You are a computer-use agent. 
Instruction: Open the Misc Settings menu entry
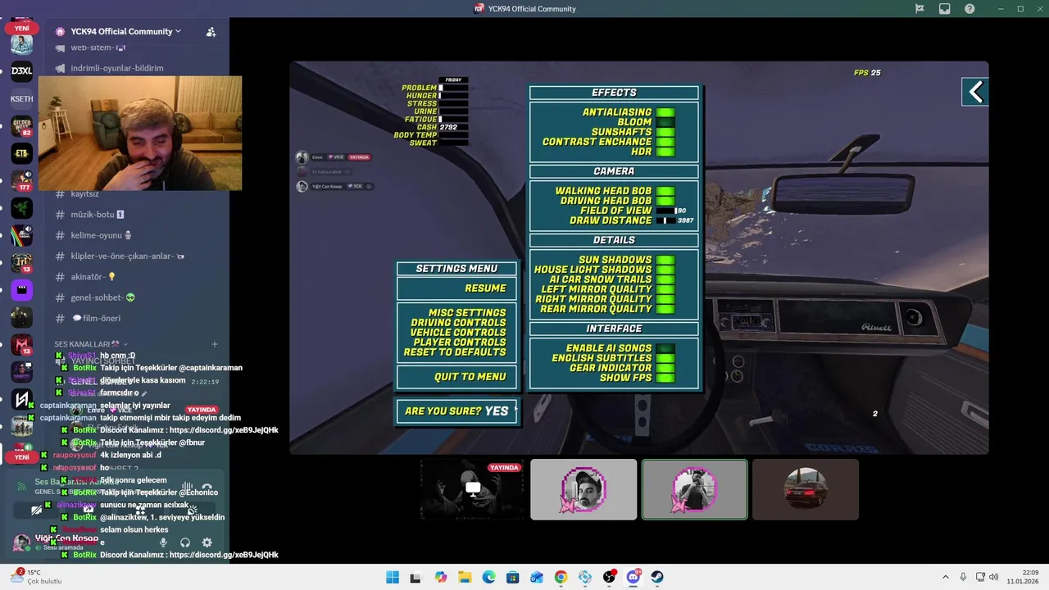(467, 313)
